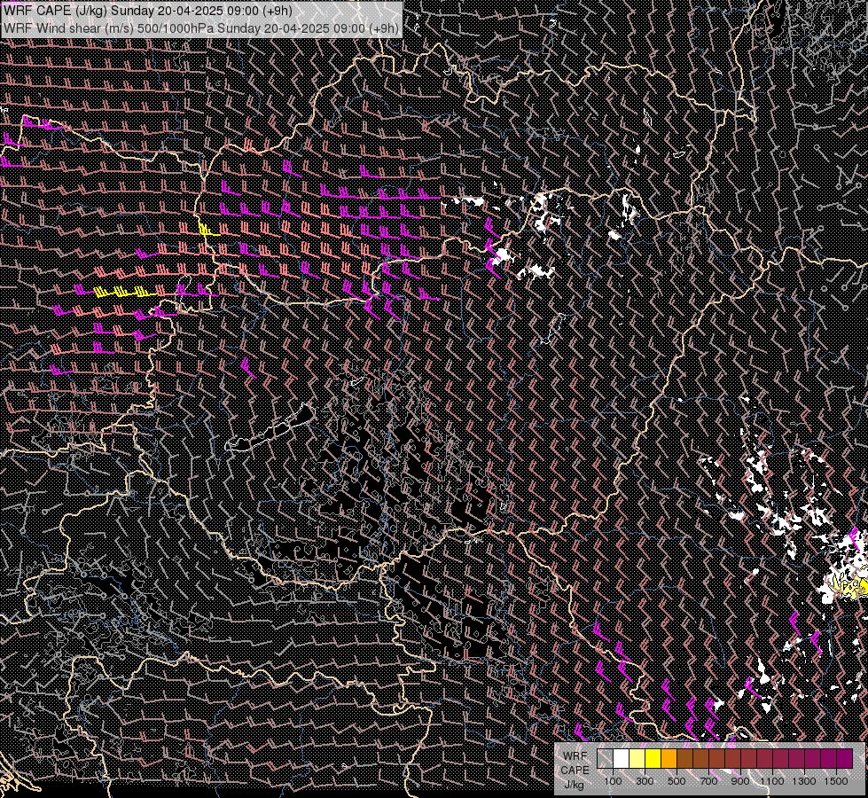Viewport: 868px width, 798px height.
Task: Click the 900 legend label
Action: tap(740, 781)
